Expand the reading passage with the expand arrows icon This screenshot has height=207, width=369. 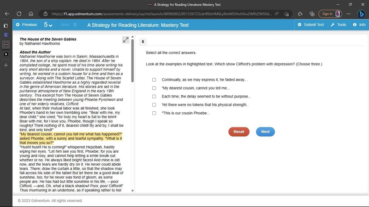(125, 40)
